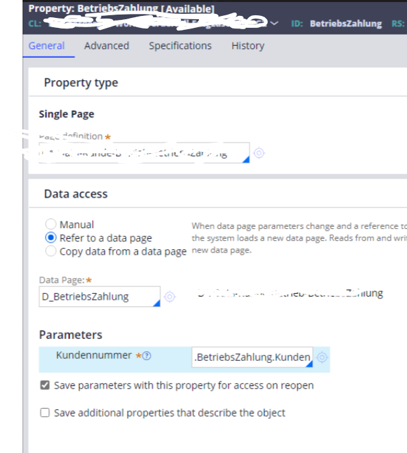Choose Refer to a data page
Viewport: 407px width, 453px height.
pyautogui.click(x=50, y=238)
